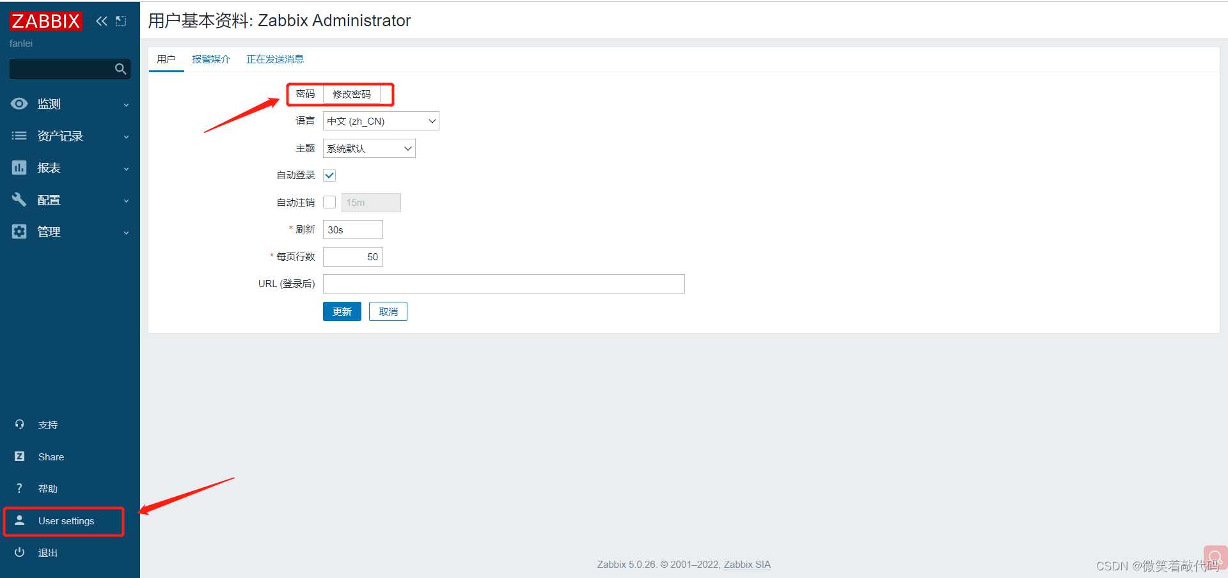Viewport: 1228px width, 578px height.
Task: Click the Z icon beside Share
Action: [x=19, y=457]
